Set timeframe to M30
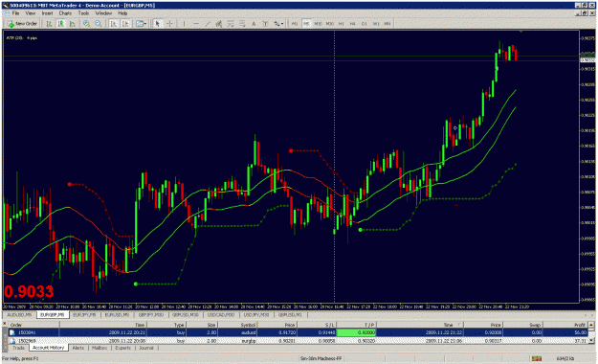This screenshot has width=598, height=364. pyautogui.click(x=329, y=24)
